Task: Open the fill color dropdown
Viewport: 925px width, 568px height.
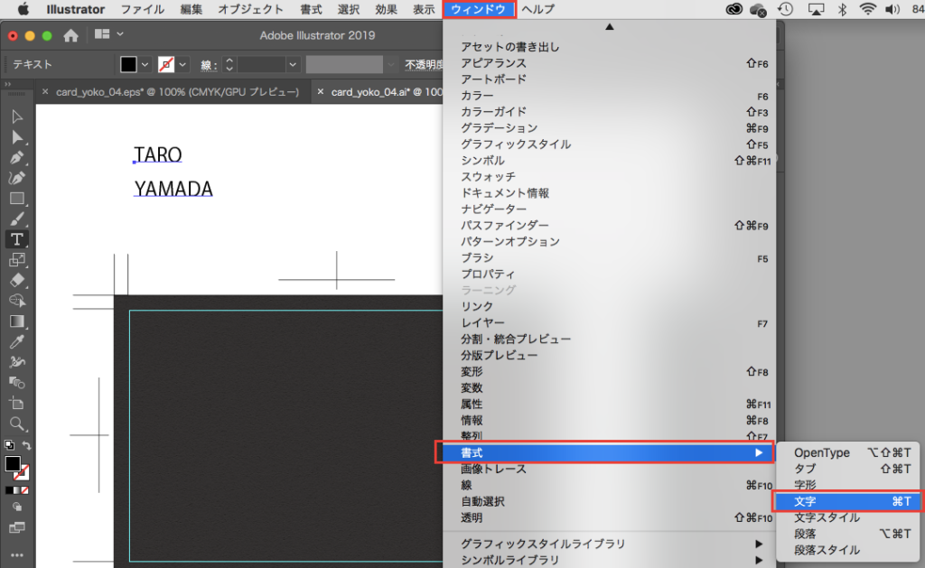Action: coord(145,64)
